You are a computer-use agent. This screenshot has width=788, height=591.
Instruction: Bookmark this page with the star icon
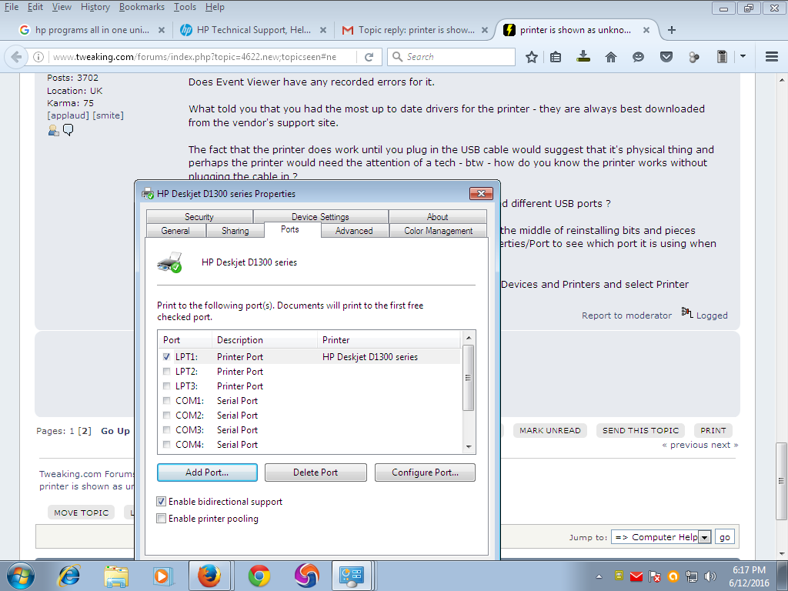pos(531,57)
